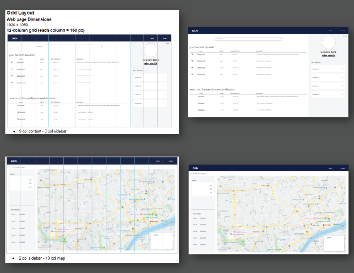
Task: Open Database 4 in clean dashboard favorites table
Action: click(201, 74)
